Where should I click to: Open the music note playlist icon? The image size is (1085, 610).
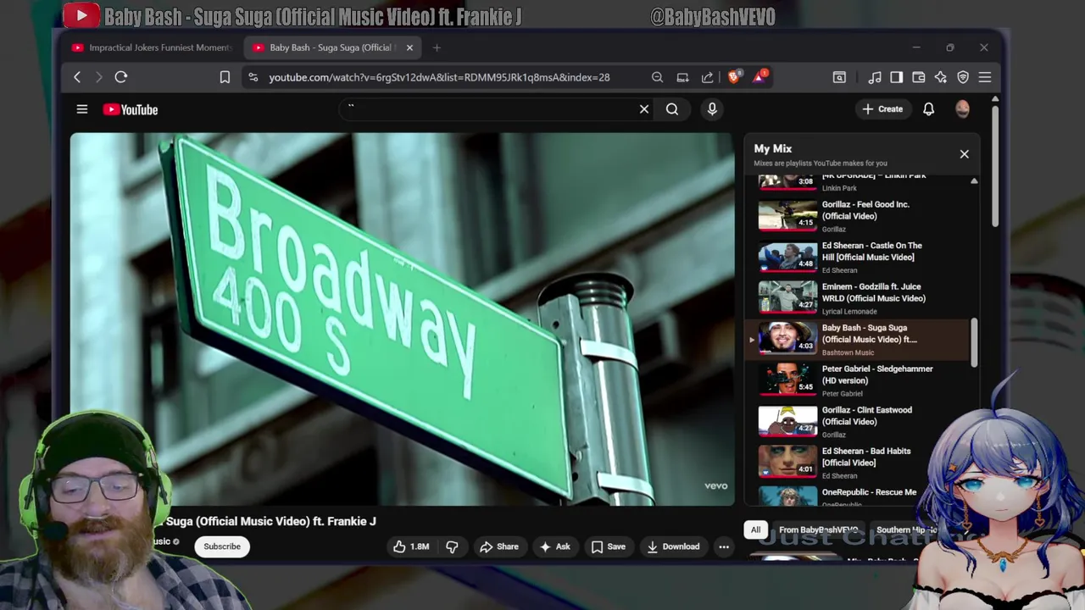(875, 77)
